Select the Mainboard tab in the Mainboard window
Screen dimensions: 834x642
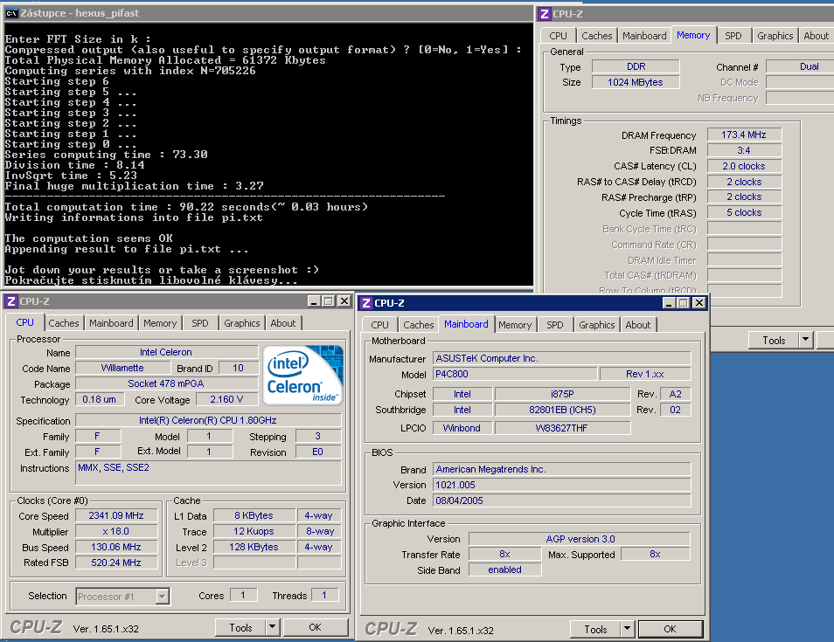466,324
